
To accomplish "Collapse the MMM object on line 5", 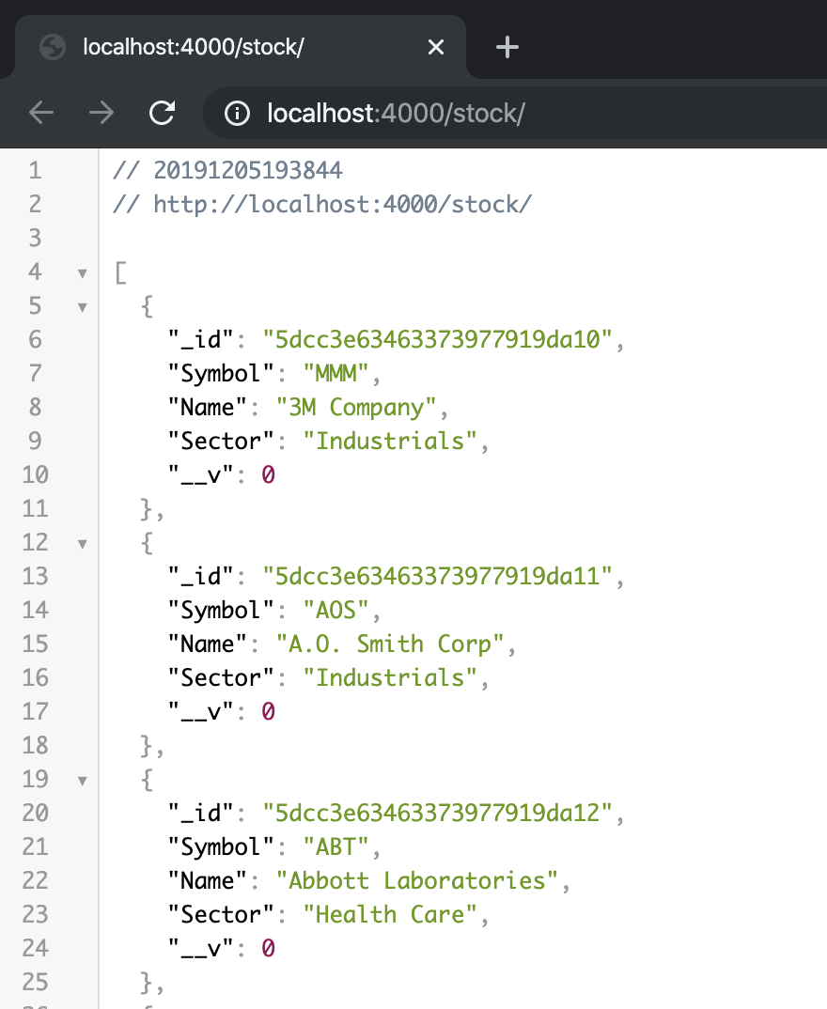I will click(x=83, y=307).
